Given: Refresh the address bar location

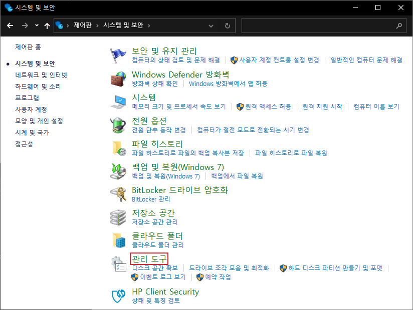Looking at the screenshot, I should (228, 25).
